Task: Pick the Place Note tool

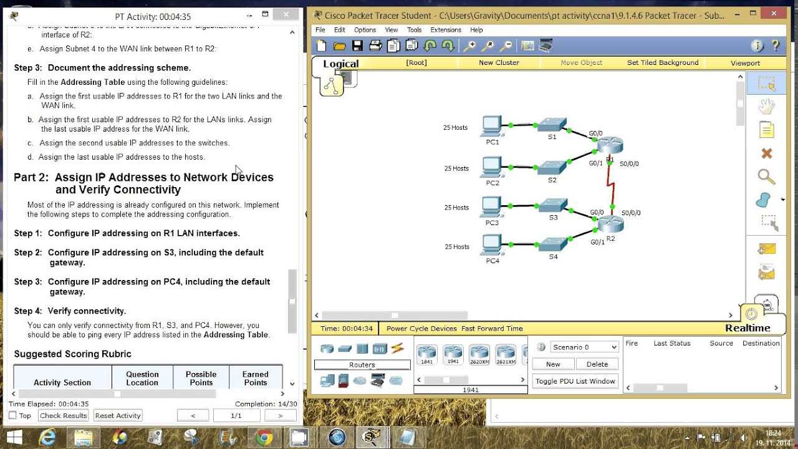Action: 766,130
